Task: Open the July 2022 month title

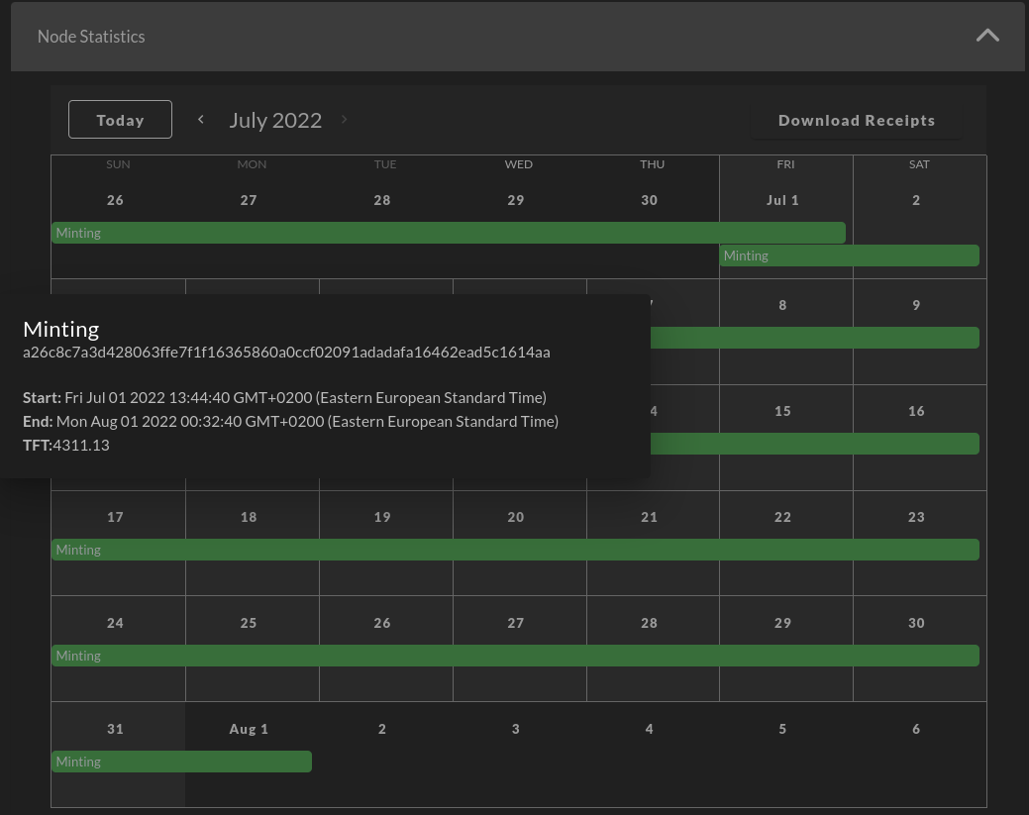Action: pyautogui.click(x=275, y=120)
